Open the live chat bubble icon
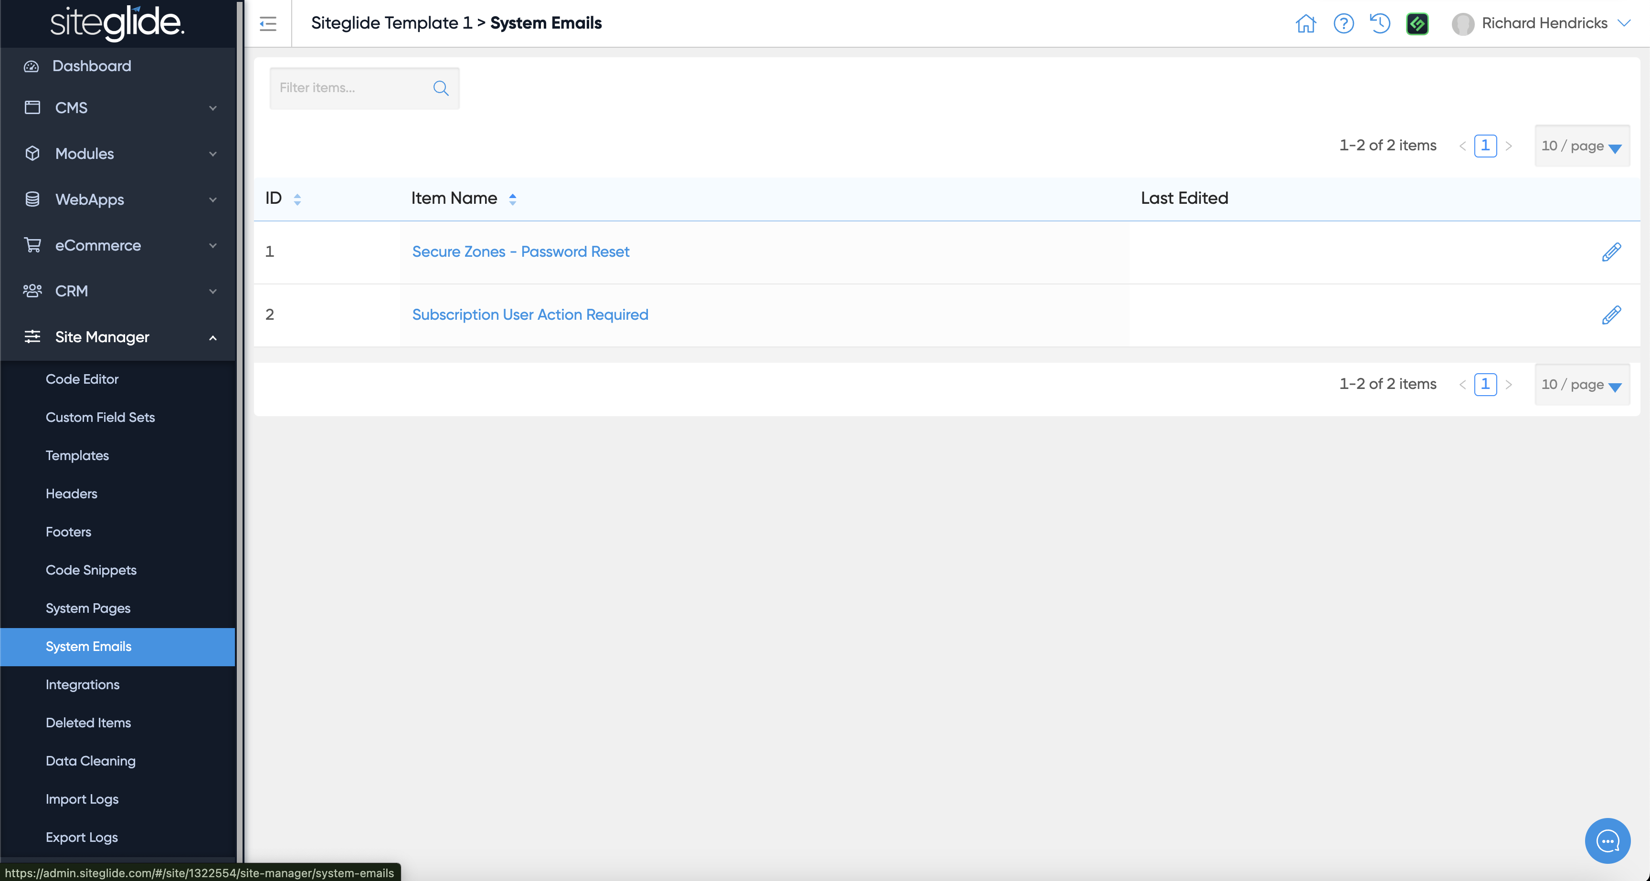Screen dimensions: 1650x881 1607,840
